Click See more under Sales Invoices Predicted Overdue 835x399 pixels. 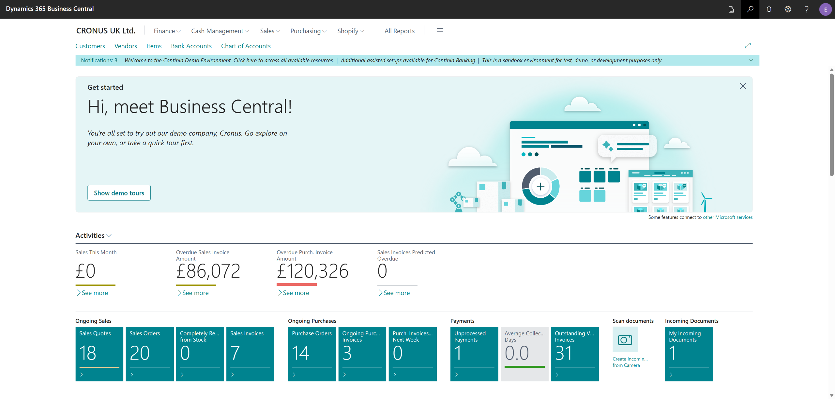click(394, 293)
